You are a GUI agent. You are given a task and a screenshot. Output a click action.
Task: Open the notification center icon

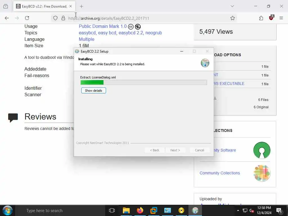[x=279, y=210]
